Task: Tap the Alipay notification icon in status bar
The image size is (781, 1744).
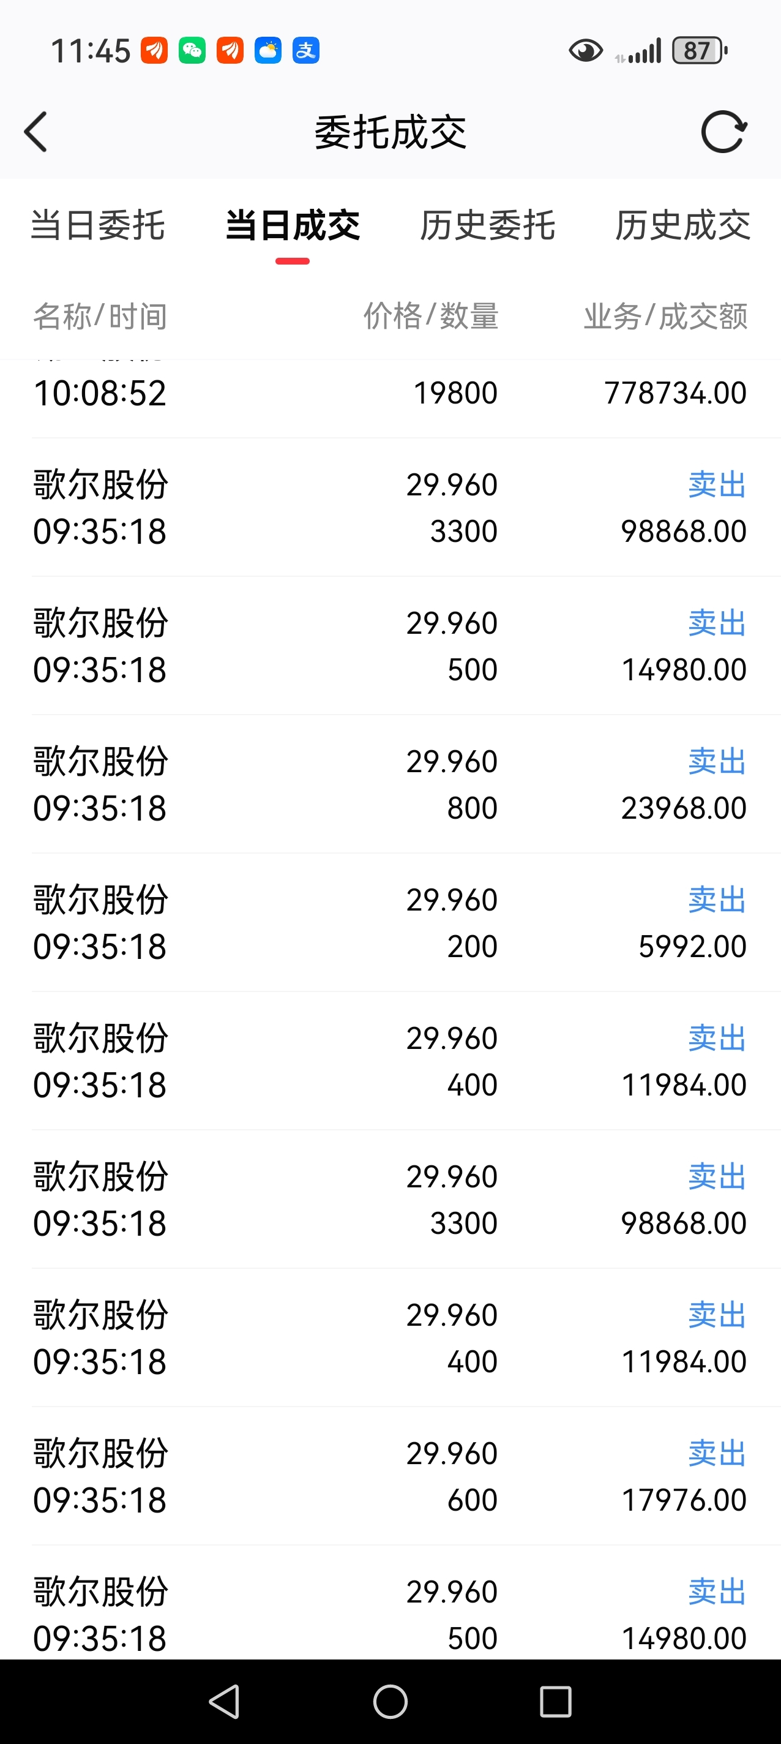Action: [306, 51]
